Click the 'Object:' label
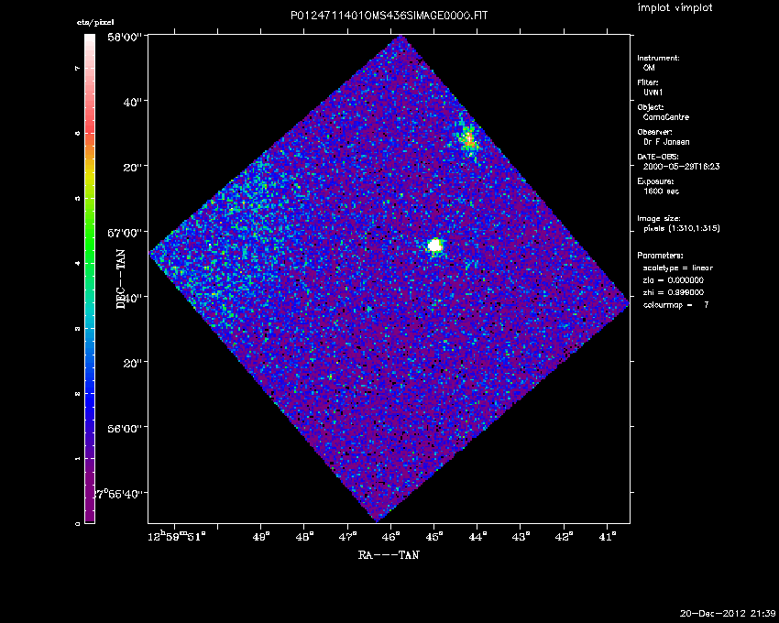This screenshot has width=779, height=623. click(651, 107)
